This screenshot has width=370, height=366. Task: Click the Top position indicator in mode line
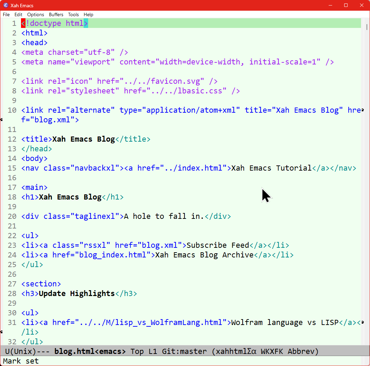pos(137,351)
